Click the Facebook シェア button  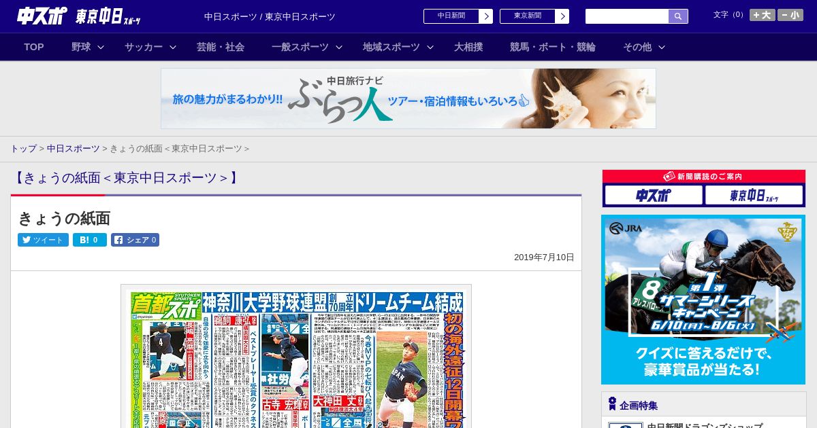coord(135,240)
